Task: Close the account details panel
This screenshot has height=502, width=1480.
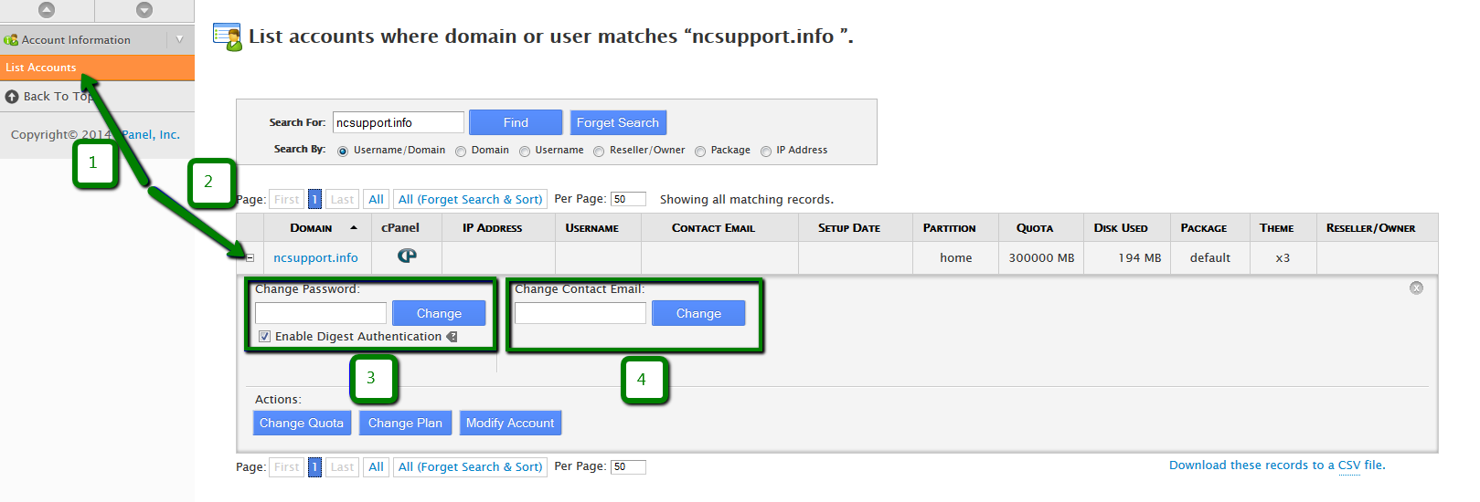Action: [1416, 288]
